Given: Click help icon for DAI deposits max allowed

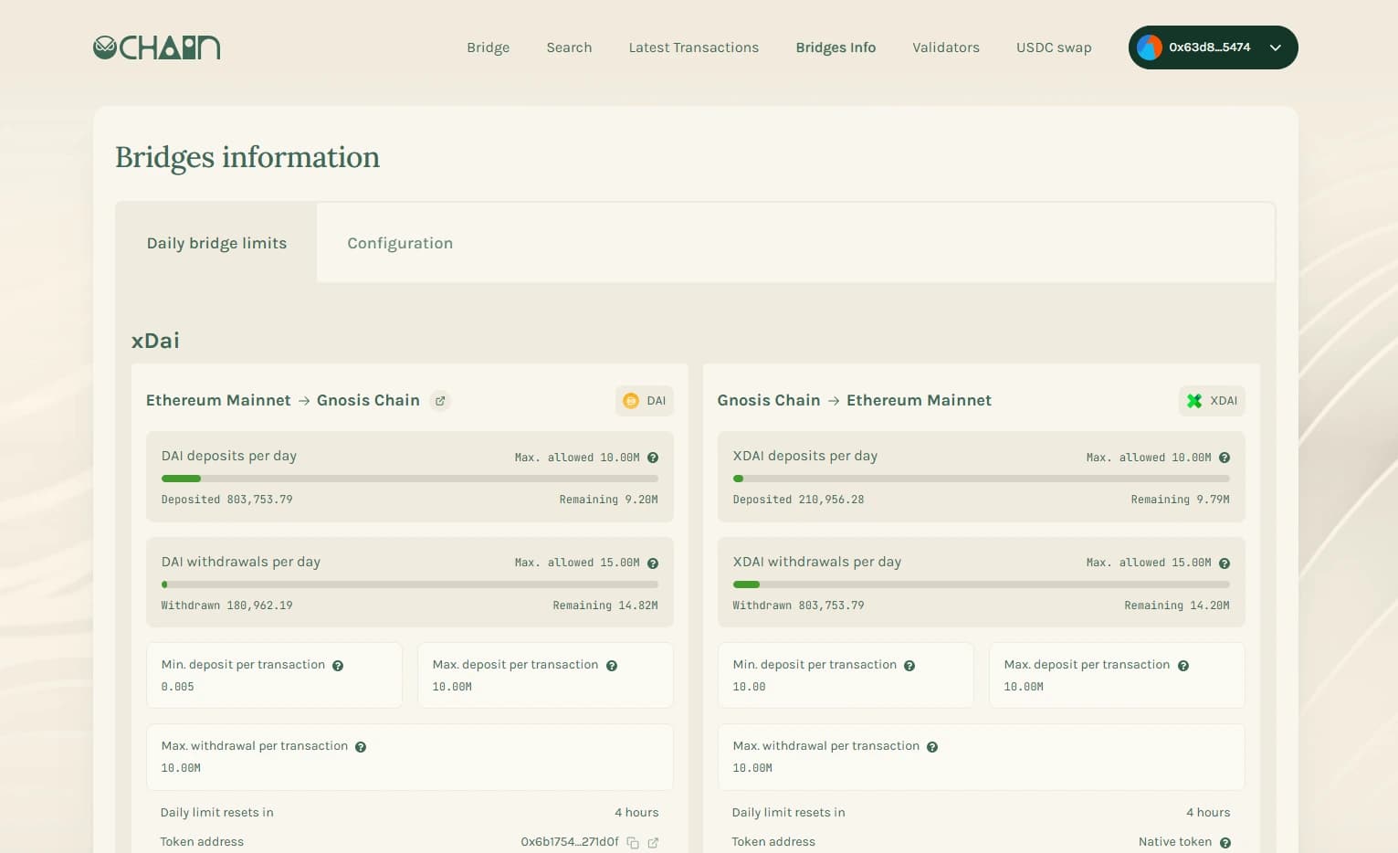Looking at the screenshot, I should click(x=653, y=458).
